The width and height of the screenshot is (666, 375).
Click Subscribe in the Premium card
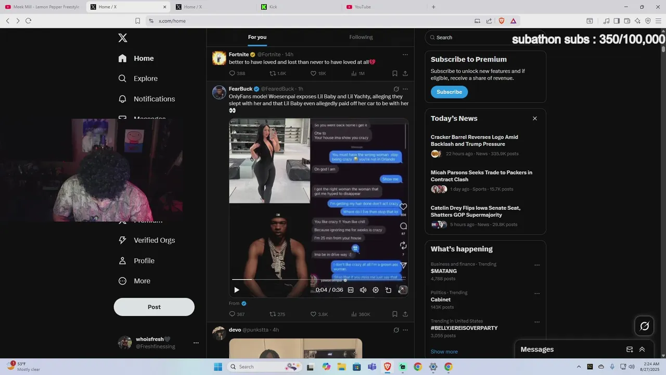click(x=449, y=92)
